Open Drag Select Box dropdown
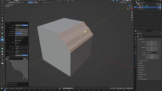 (x=49, y=2)
